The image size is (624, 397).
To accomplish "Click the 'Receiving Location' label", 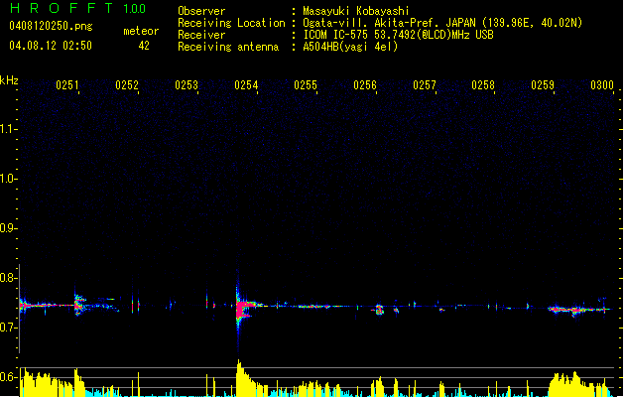I will point(231,23).
